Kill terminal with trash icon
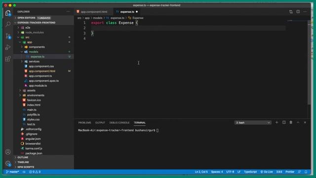 [291, 123]
